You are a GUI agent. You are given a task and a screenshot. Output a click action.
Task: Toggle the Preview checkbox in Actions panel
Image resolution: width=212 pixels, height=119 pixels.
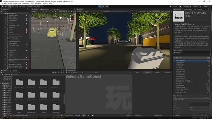pyautogui.click(x=174, y=115)
